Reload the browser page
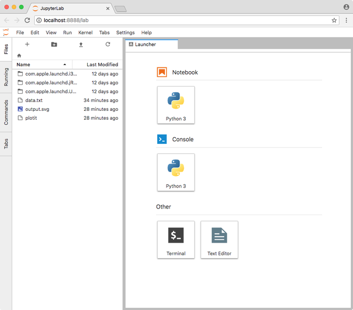 click(27, 20)
